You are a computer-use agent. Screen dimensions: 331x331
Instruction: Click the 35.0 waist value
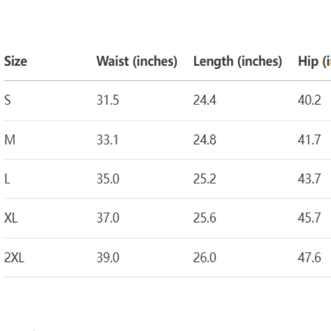point(108,179)
